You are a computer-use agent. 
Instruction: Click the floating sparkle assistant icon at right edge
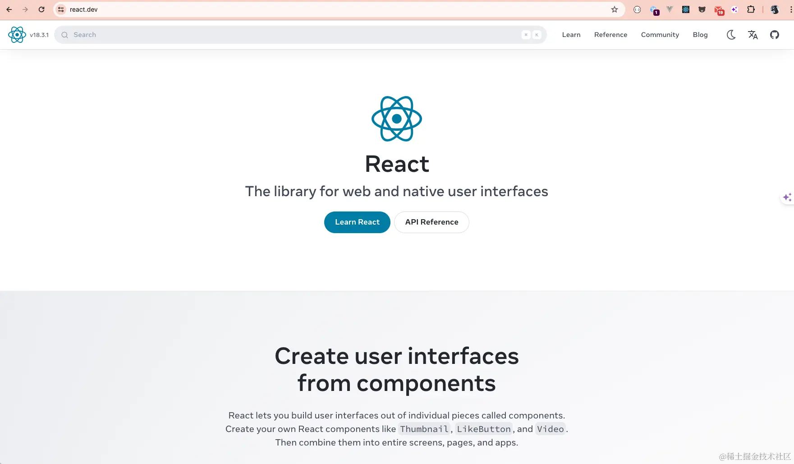787,197
